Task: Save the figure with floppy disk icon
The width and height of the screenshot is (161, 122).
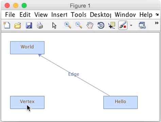Action: pyautogui.click(x=29, y=25)
